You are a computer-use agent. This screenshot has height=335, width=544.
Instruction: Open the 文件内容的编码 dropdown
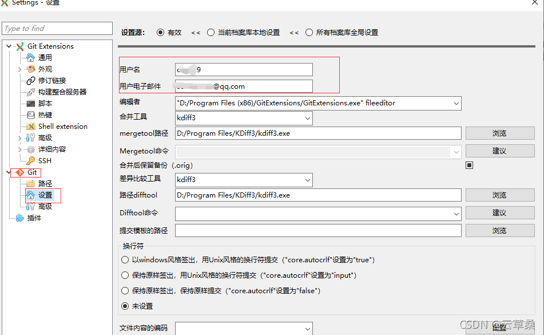(x=307, y=329)
